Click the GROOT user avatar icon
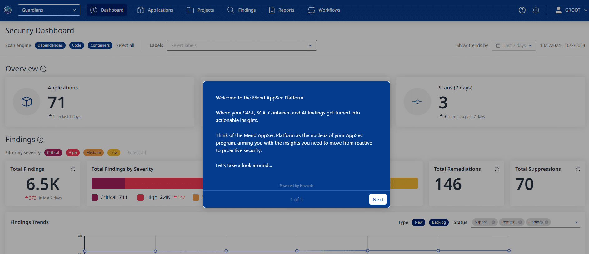The image size is (589, 254). [x=558, y=10]
